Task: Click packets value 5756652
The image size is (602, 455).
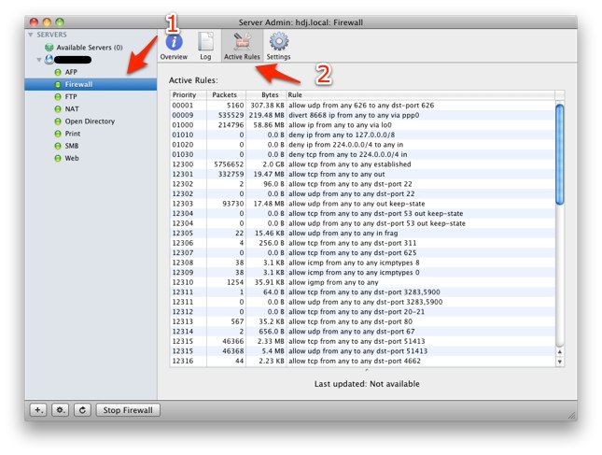Action: pyautogui.click(x=229, y=164)
